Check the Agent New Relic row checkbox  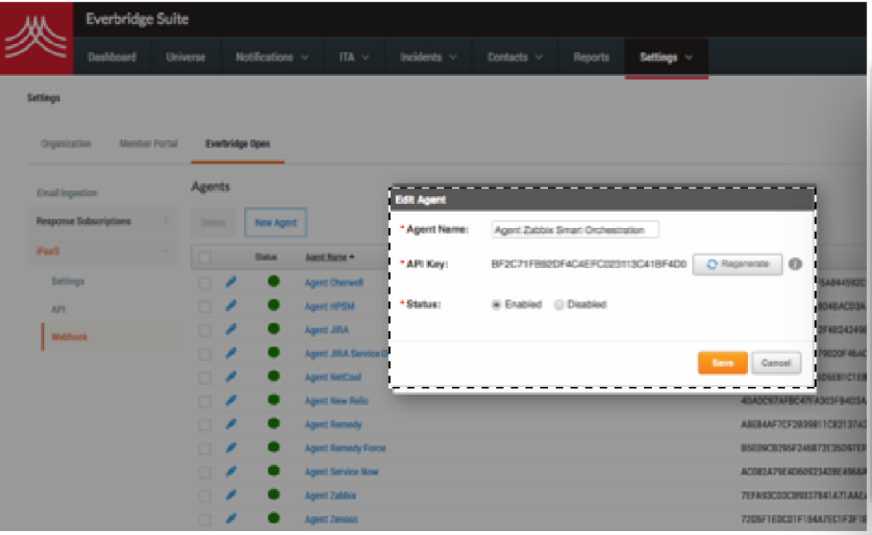point(204,402)
